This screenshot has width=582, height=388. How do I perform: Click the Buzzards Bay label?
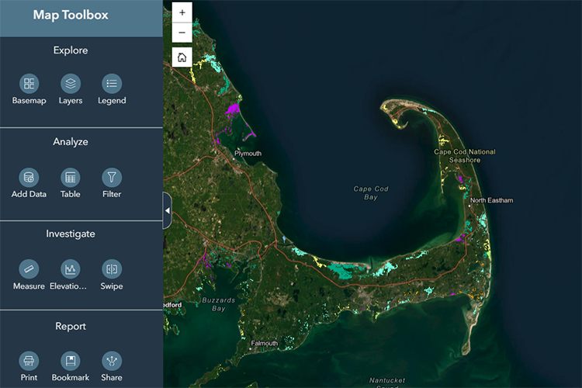tap(219, 304)
